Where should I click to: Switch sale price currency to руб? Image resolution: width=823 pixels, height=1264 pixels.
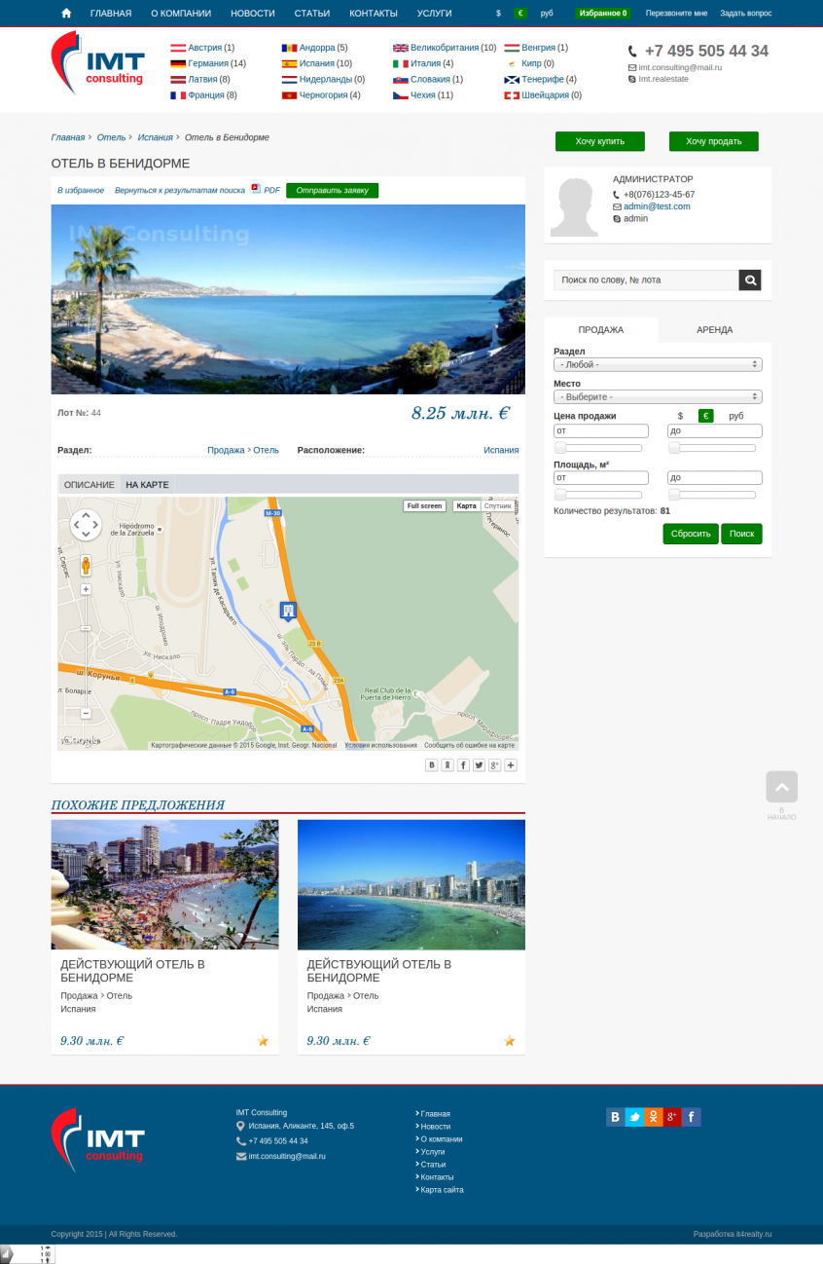point(736,416)
